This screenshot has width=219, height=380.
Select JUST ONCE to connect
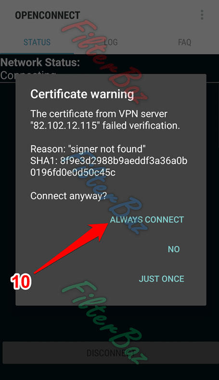pos(161,279)
